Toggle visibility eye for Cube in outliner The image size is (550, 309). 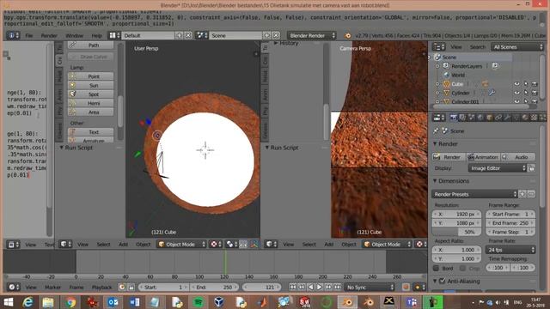pyautogui.click(x=516, y=84)
